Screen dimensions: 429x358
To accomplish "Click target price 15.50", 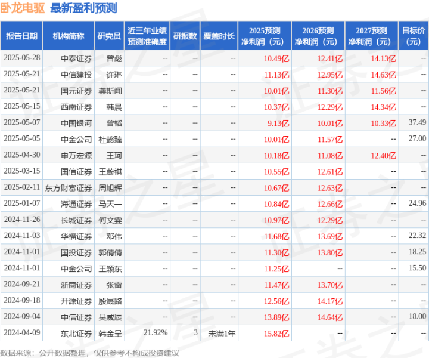I will tap(417, 268).
